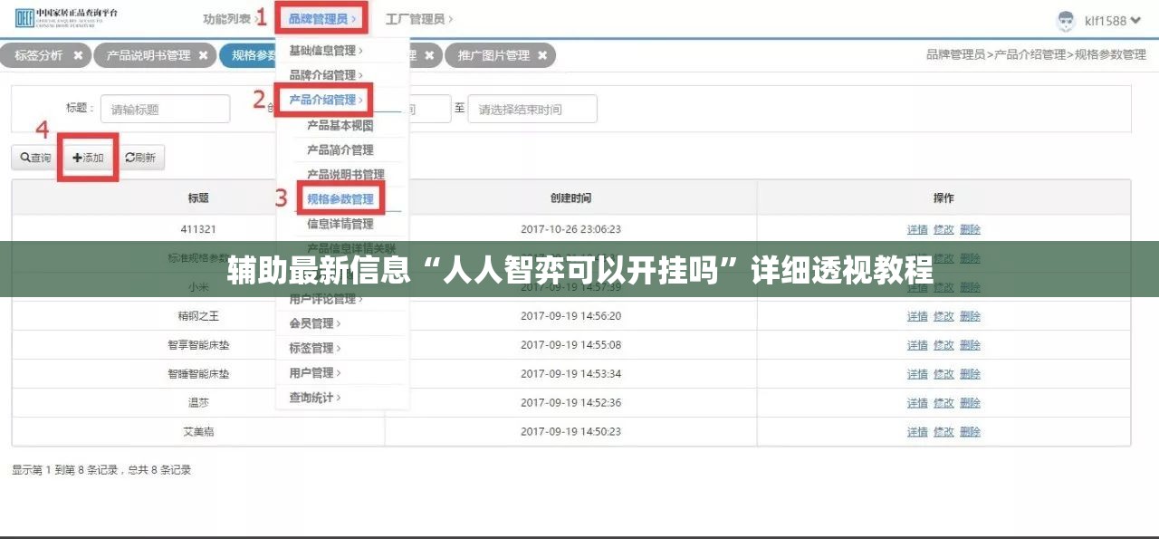Close the 推广图片管理 tab with its X
1159x539 pixels.
[542, 55]
